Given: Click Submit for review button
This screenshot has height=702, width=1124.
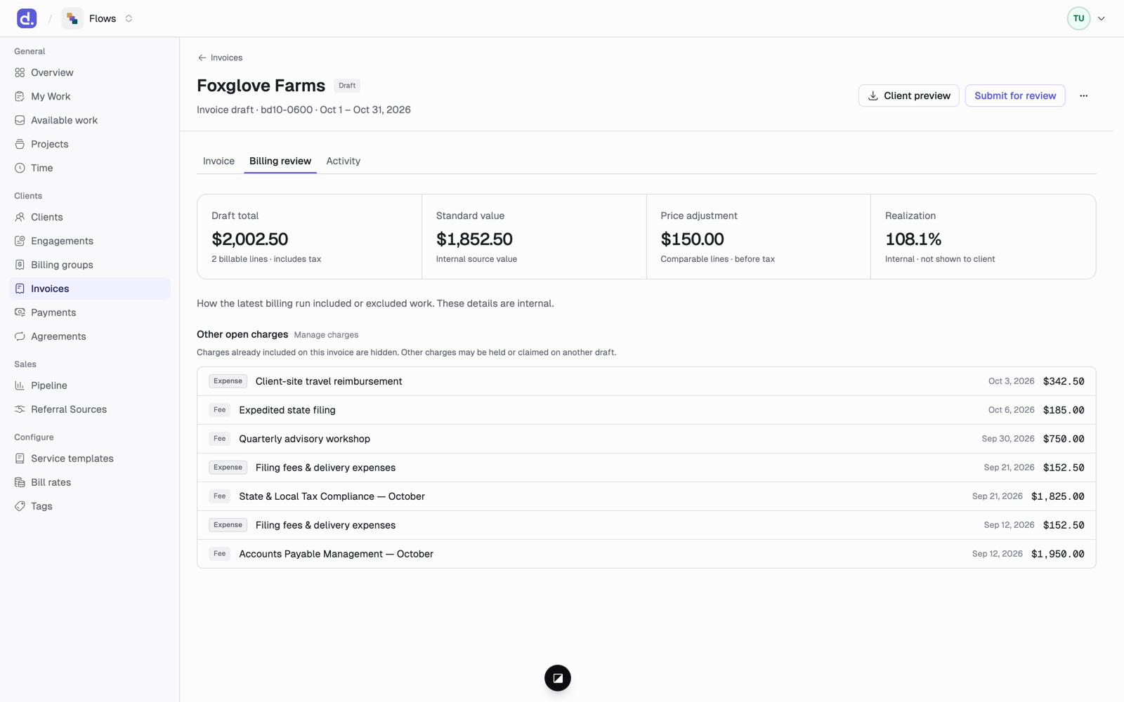Looking at the screenshot, I should 1015,95.
